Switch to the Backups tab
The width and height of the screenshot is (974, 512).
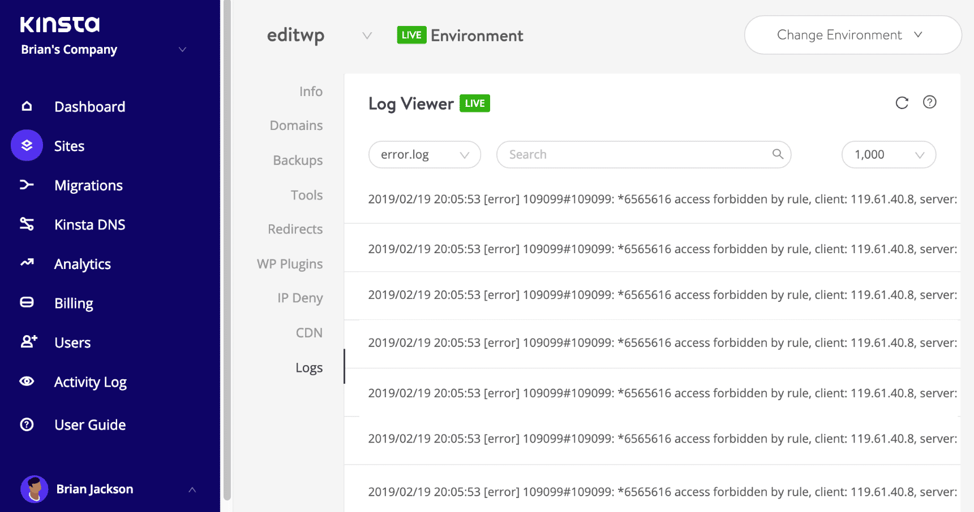point(298,160)
